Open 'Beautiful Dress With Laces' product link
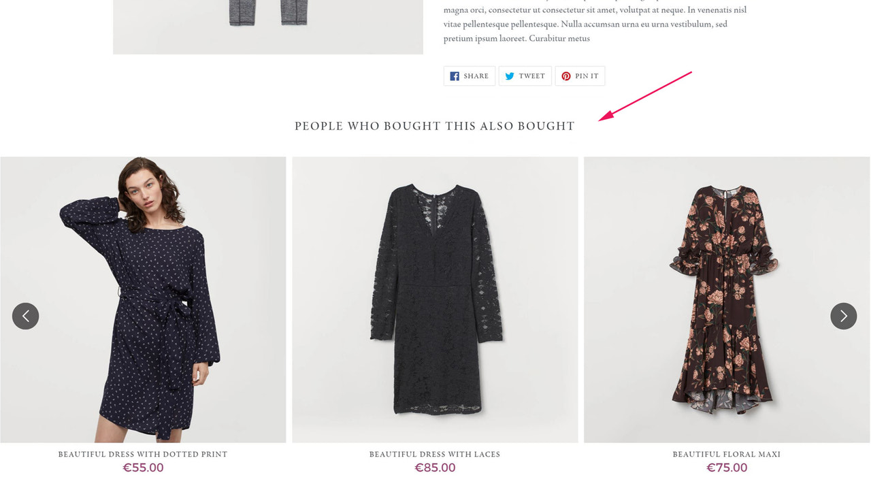Viewport: 871px width, 490px height. coord(435,453)
